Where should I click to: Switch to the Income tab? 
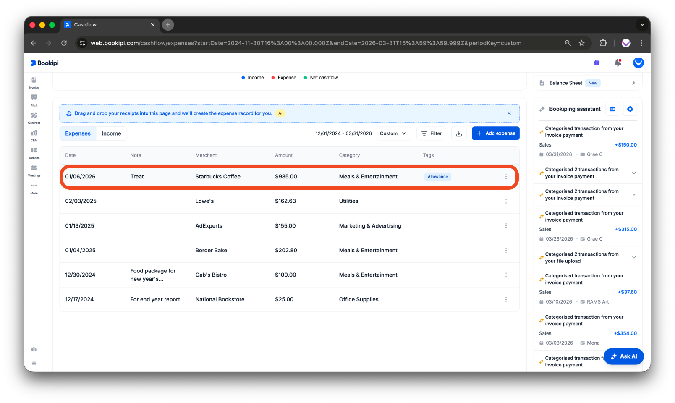coord(111,133)
